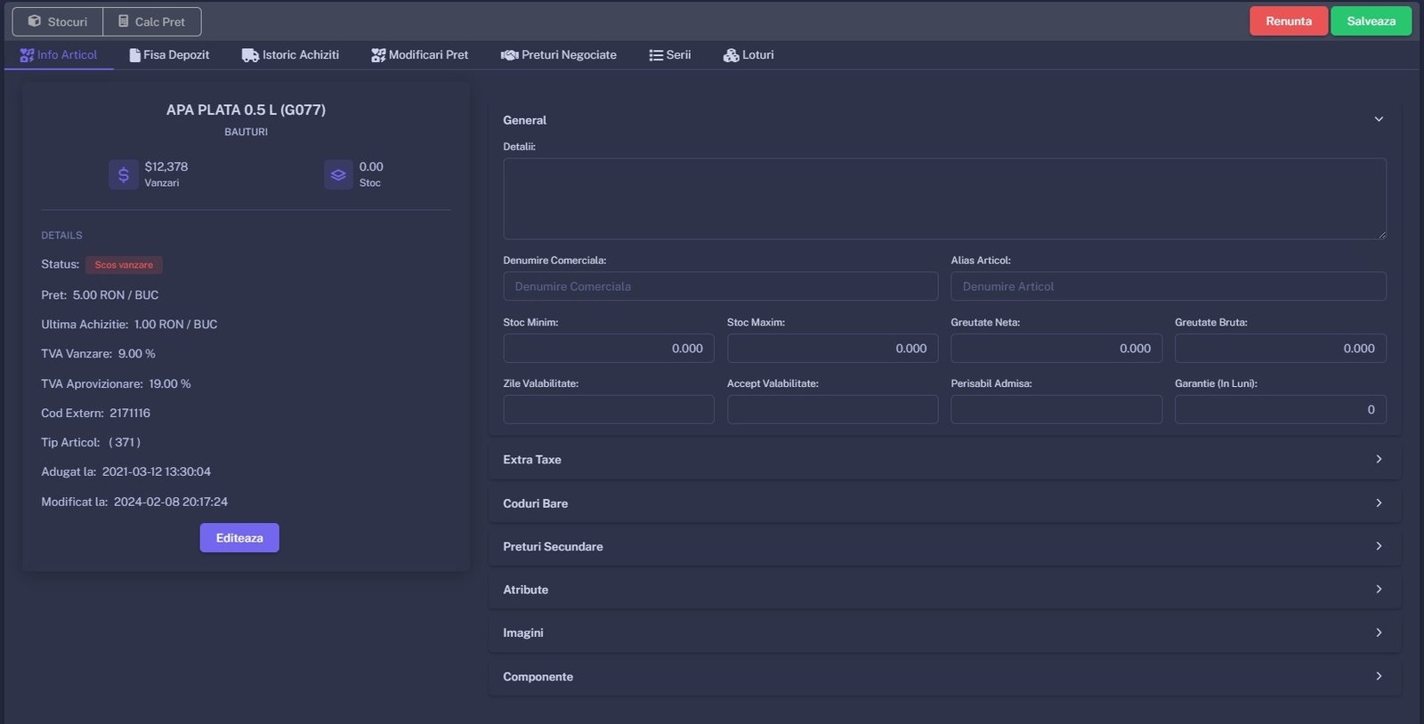Select the Info Articol tab

click(x=59, y=55)
